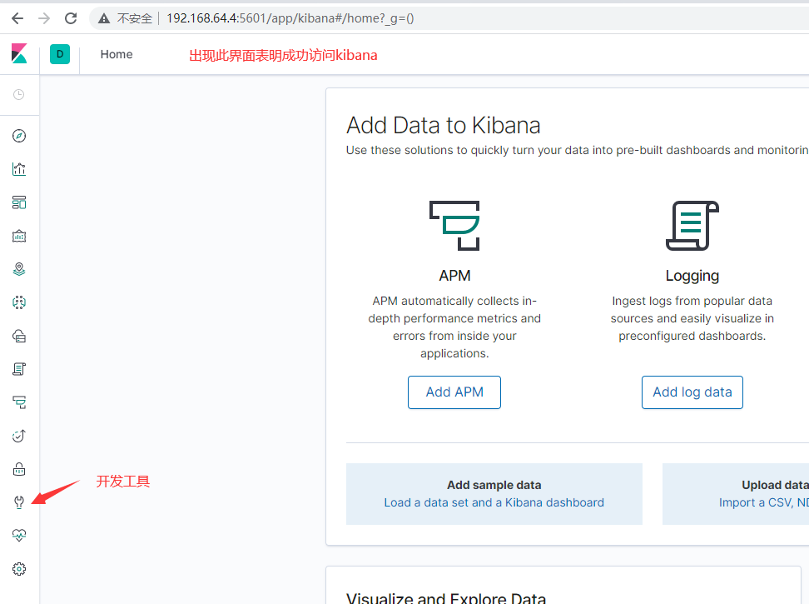
Task: Click the browser back arrow
Action: [17, 18]
